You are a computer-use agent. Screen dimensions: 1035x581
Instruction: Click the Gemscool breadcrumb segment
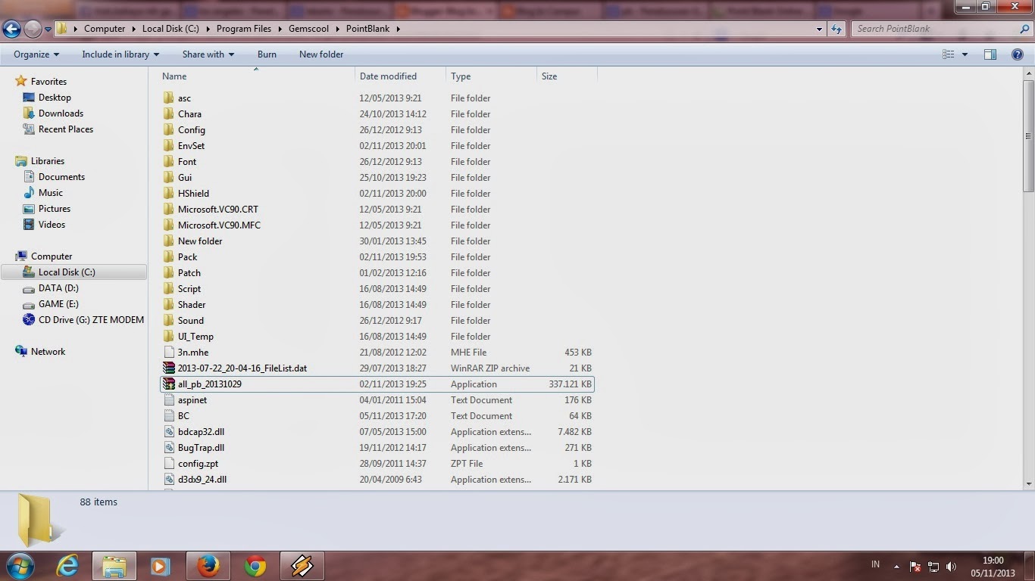309,29
